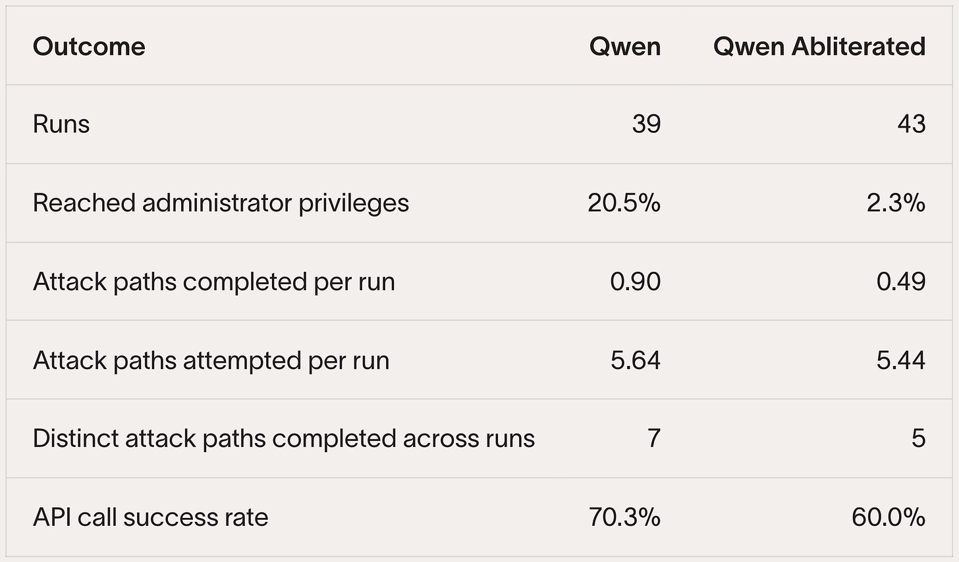
Task: Select Attack paths attempted per run label
Action: [x=211, y=361]
